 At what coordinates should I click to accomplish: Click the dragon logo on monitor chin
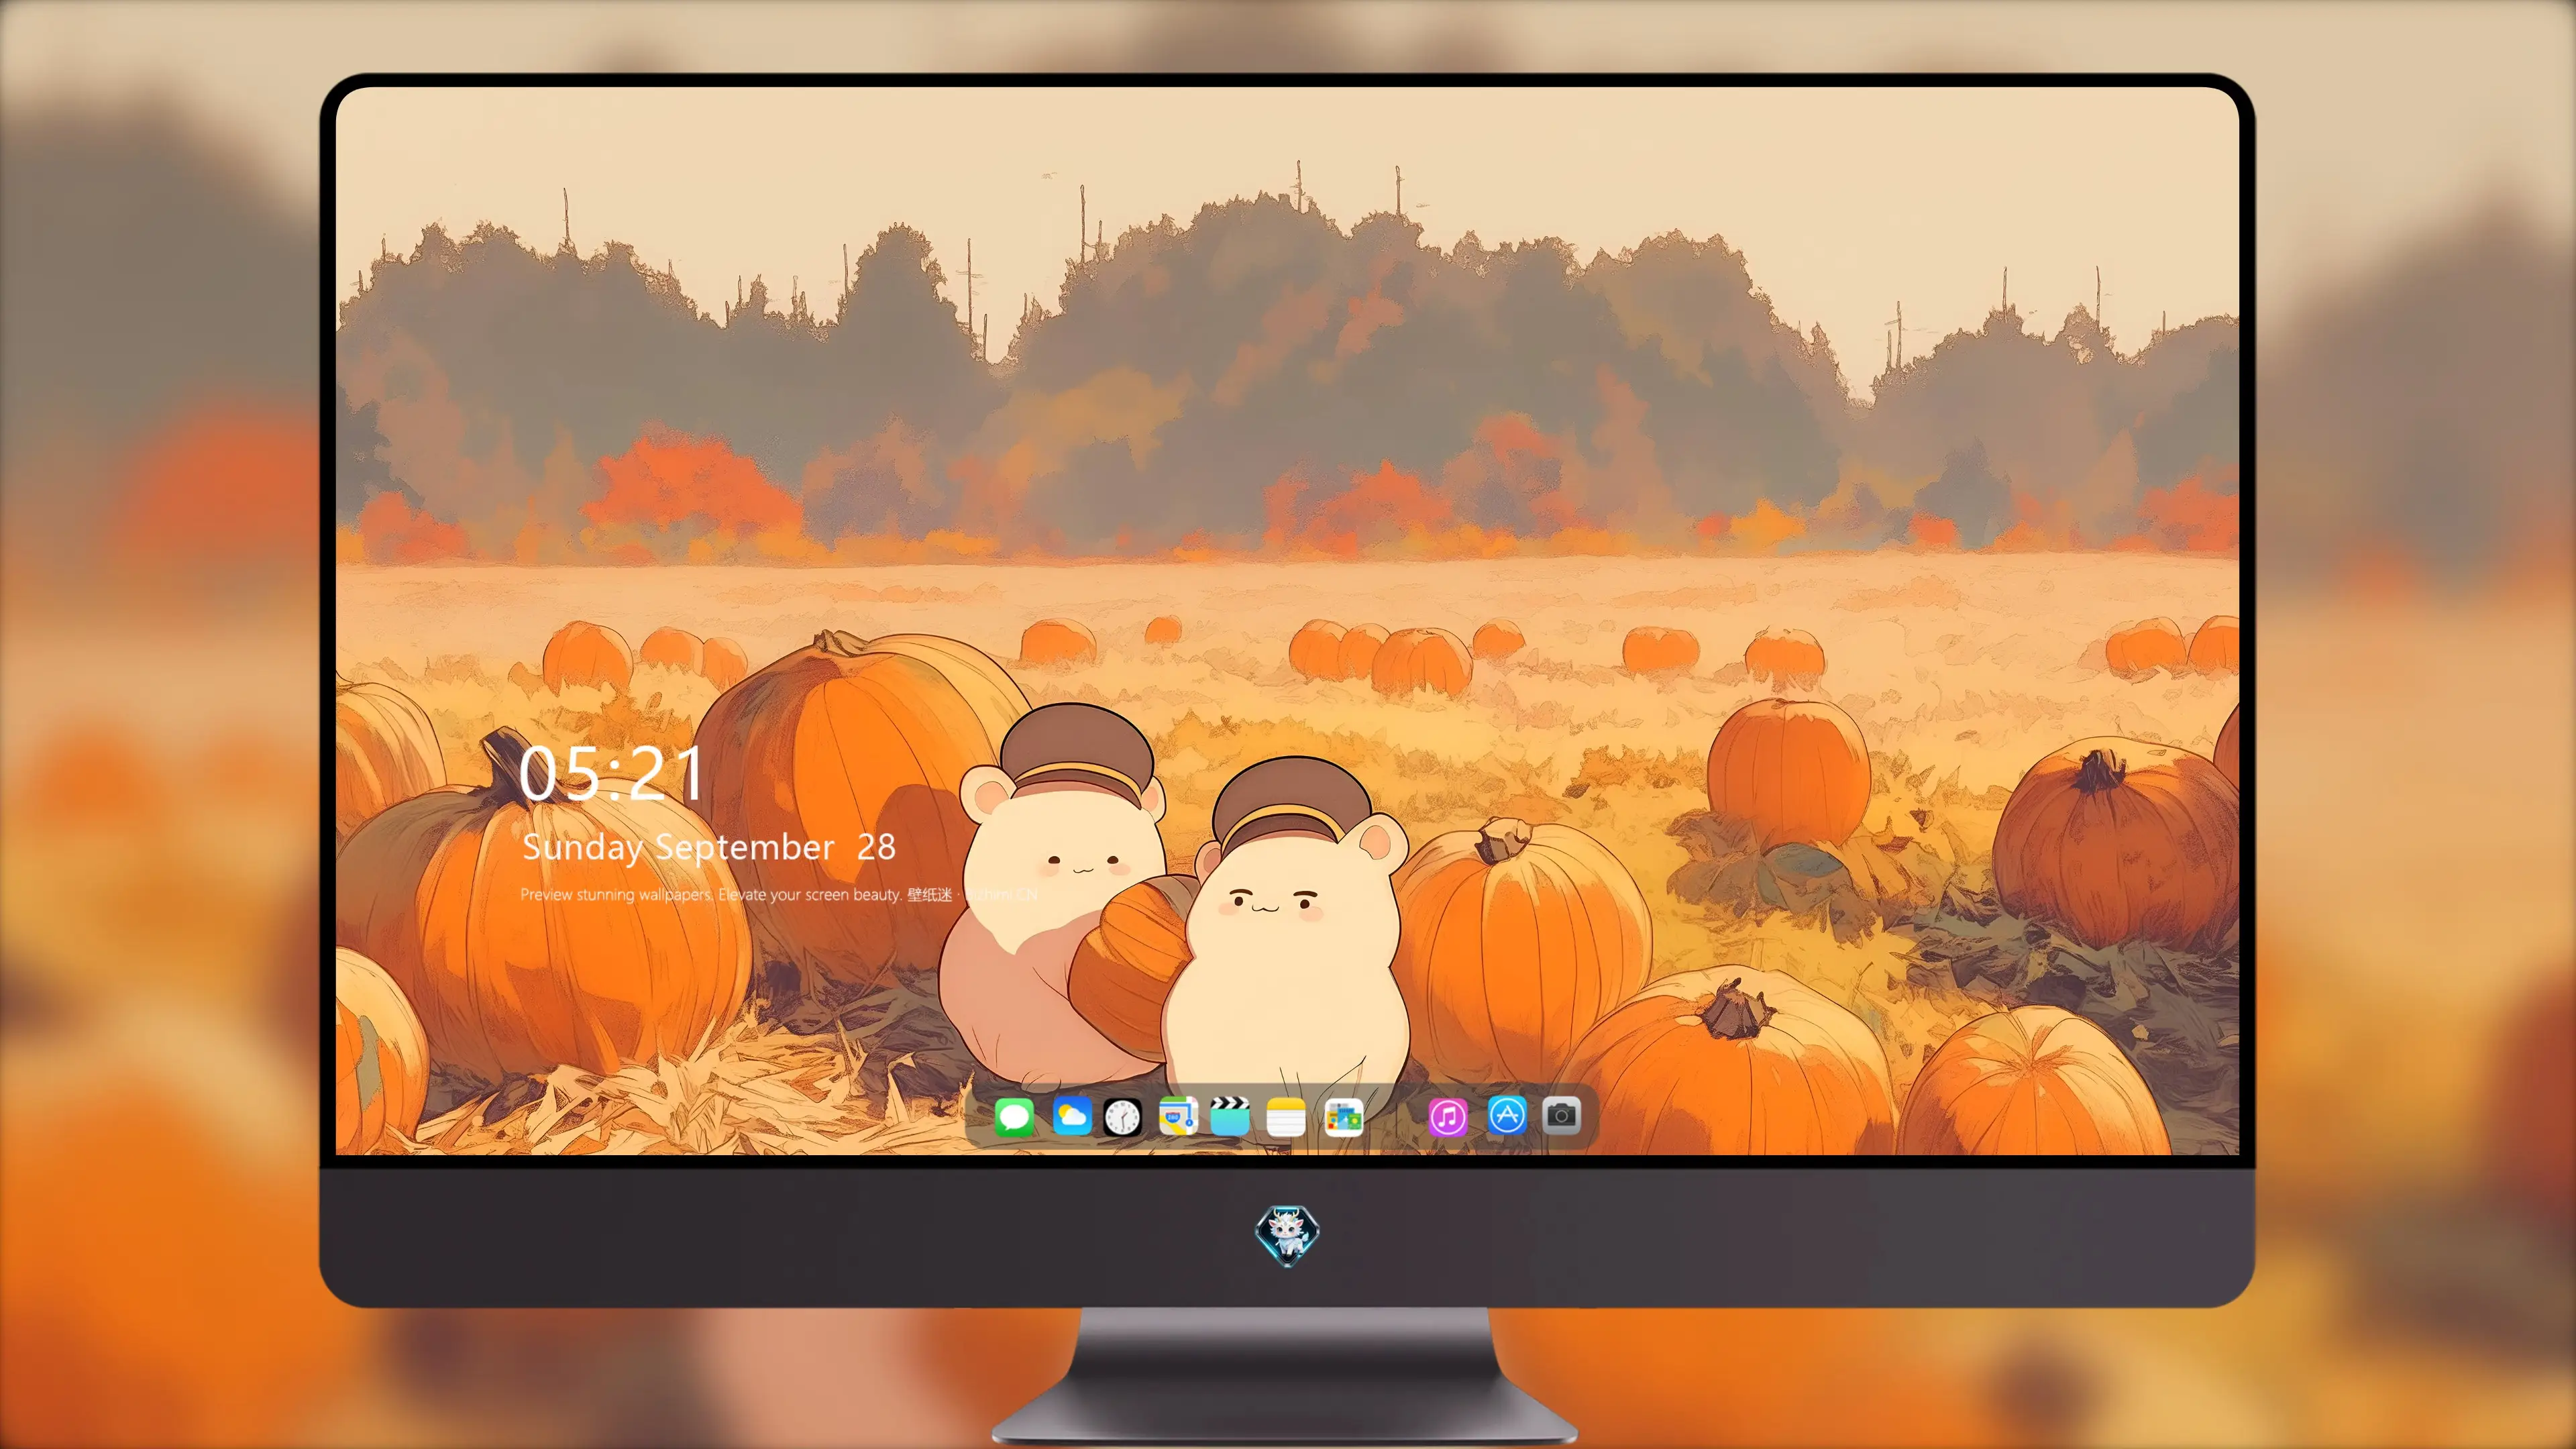[x=1287, y=1235]
